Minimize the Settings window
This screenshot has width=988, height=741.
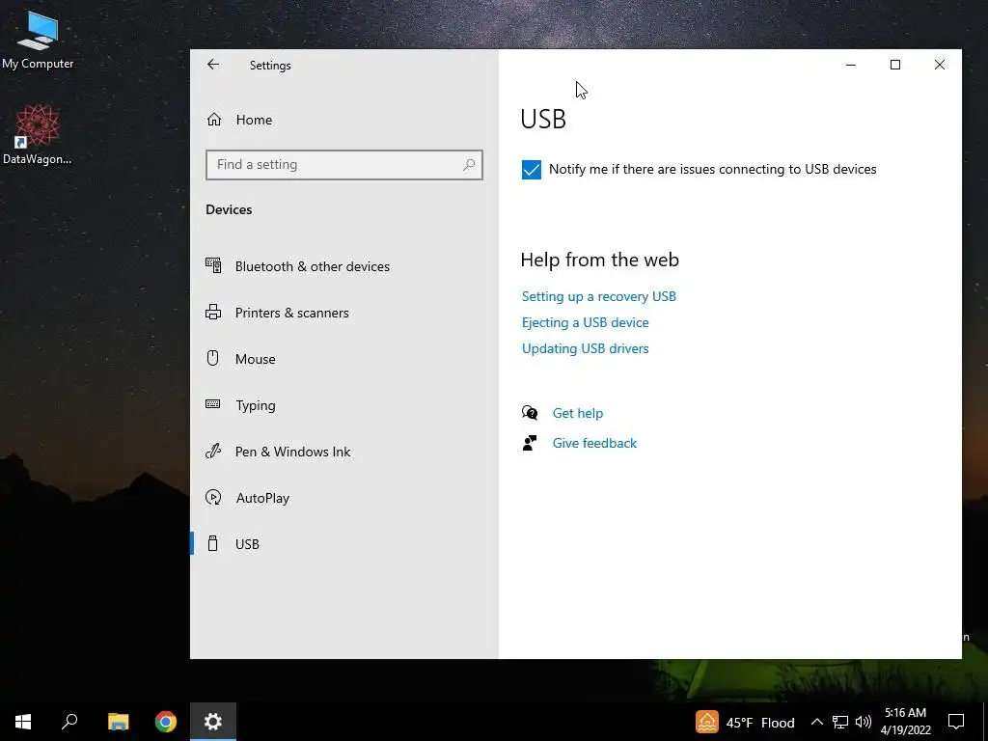coord(851,65)
